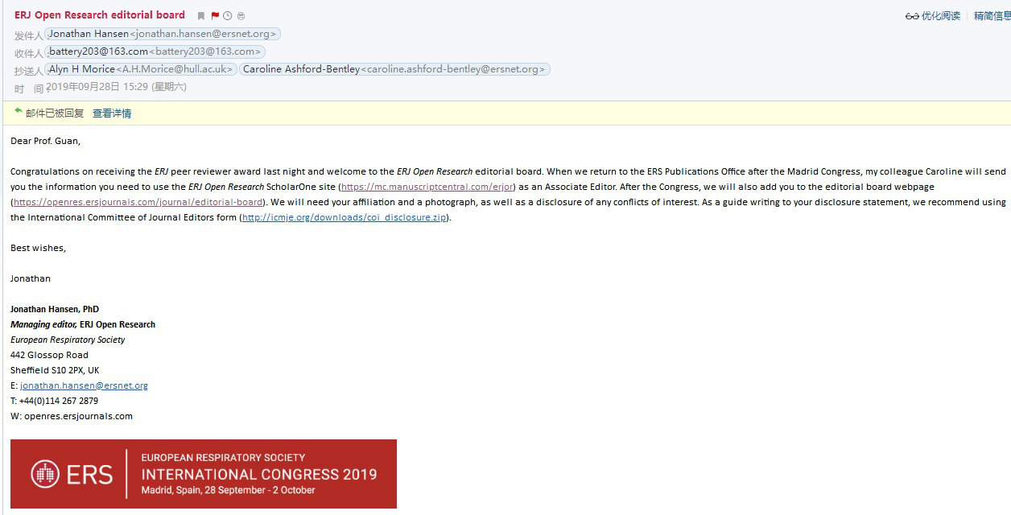Click the clock reminder icon
The image size is (1011, 515).
pos(228,16)
